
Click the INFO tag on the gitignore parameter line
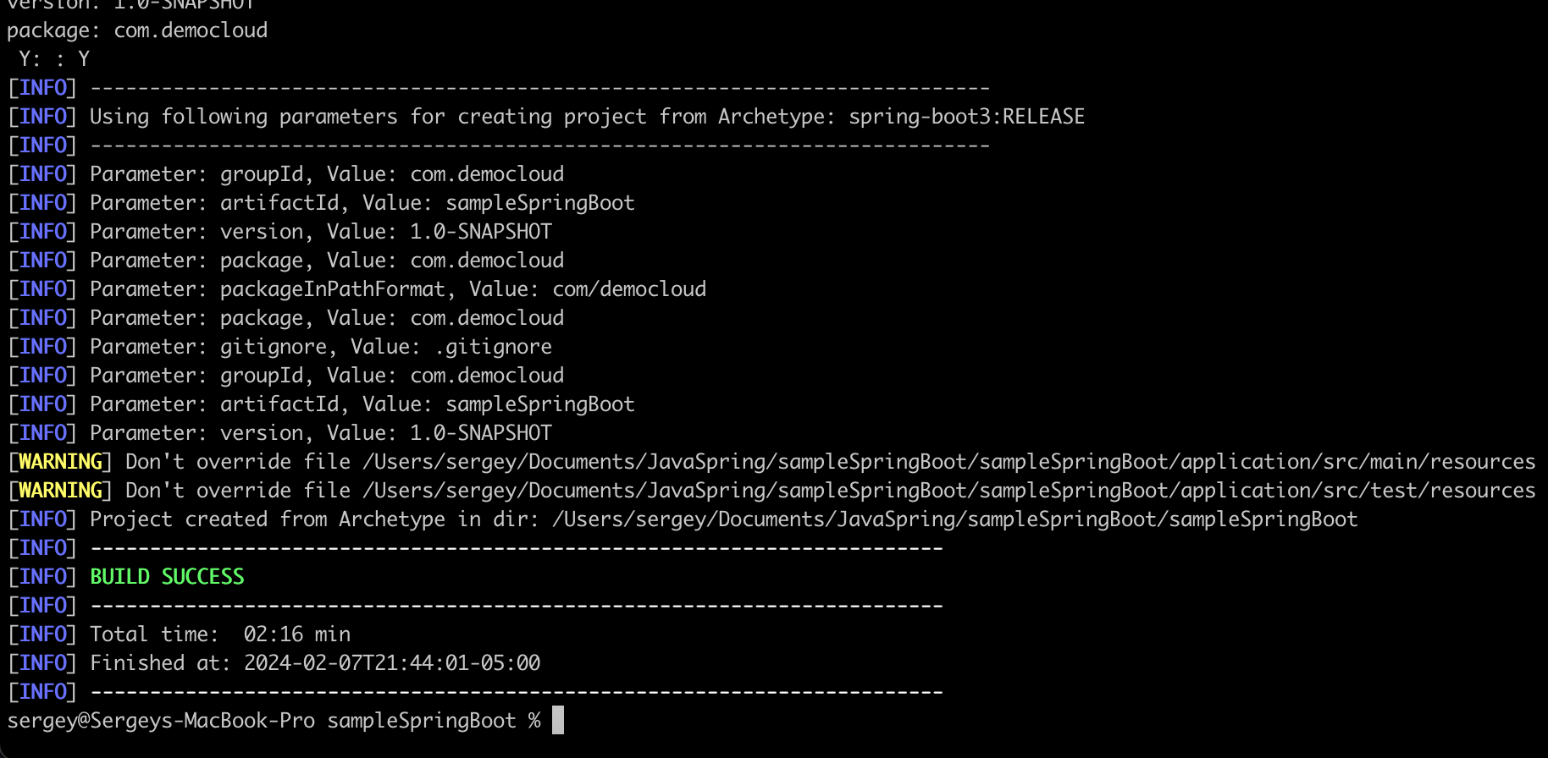[x=42, y=347]
